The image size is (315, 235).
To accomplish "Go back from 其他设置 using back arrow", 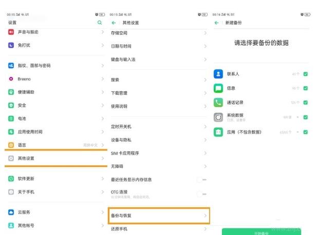I will pos(114,23).
